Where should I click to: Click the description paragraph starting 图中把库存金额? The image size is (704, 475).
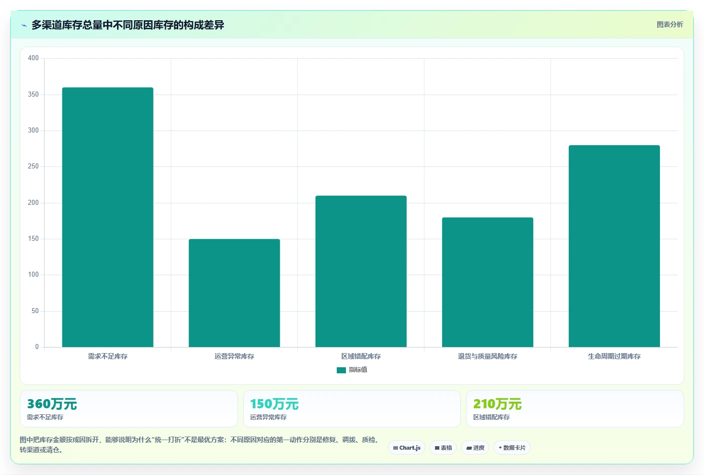200,445
